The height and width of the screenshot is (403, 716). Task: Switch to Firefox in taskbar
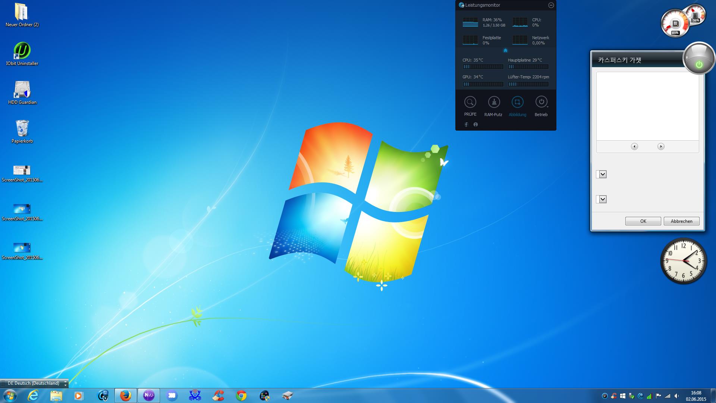click(x=126, y=396)
